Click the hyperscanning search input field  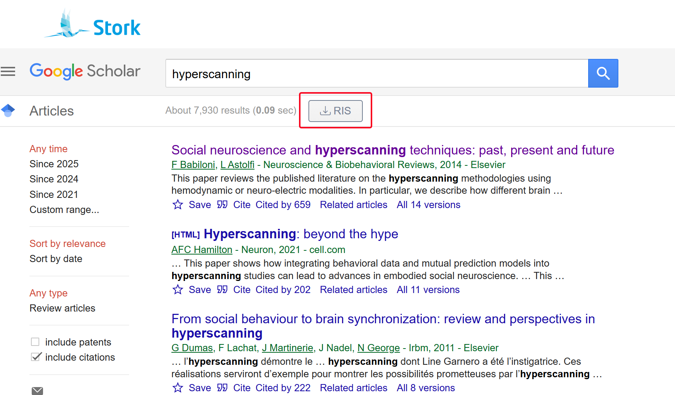[x=376, y=74]
